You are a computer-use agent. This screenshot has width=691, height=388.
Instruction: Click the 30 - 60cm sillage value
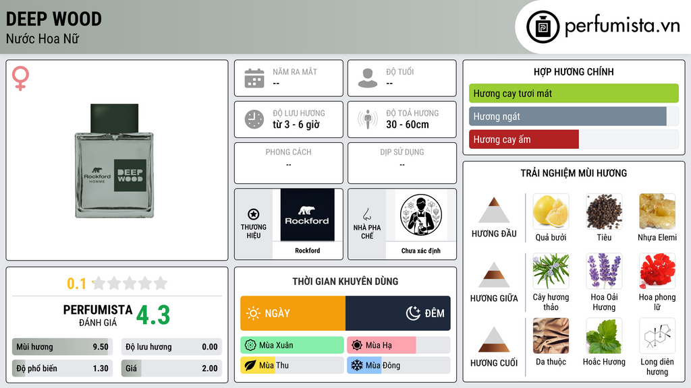point(408,125)
